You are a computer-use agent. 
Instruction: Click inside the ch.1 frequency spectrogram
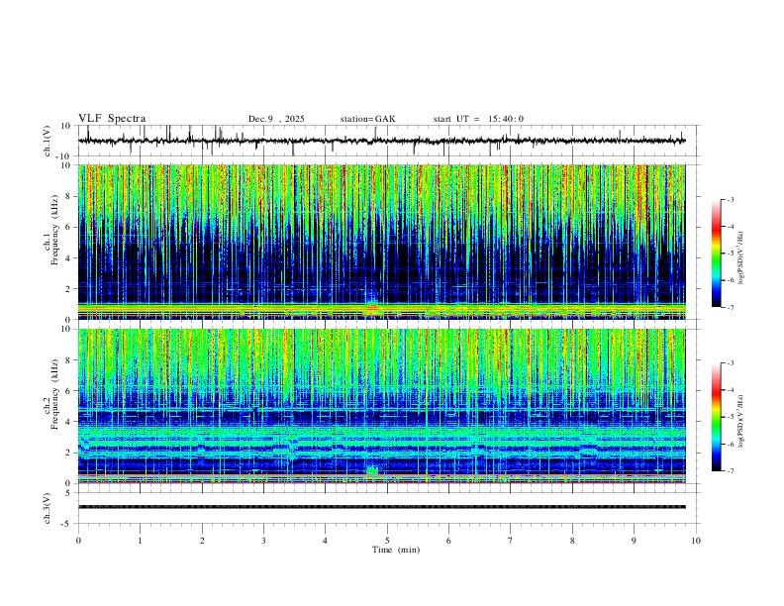(x=381, y=242)
